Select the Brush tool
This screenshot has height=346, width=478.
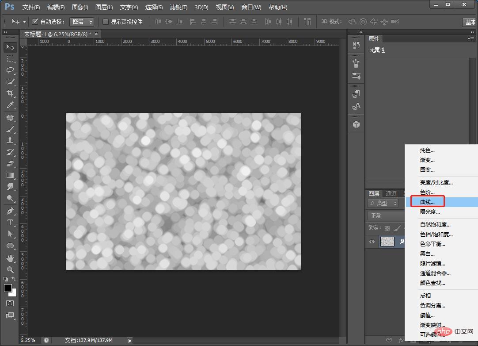10,129
